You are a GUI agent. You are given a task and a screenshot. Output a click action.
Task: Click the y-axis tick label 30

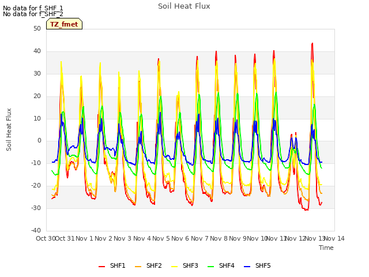tap(37, 74)
